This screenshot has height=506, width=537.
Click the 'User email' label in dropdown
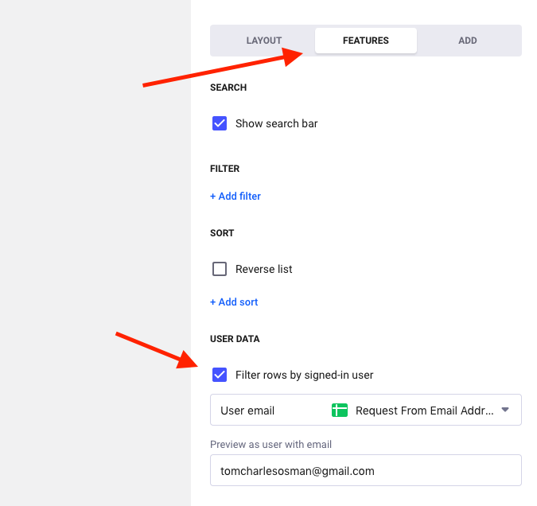(x=247, y=411)
